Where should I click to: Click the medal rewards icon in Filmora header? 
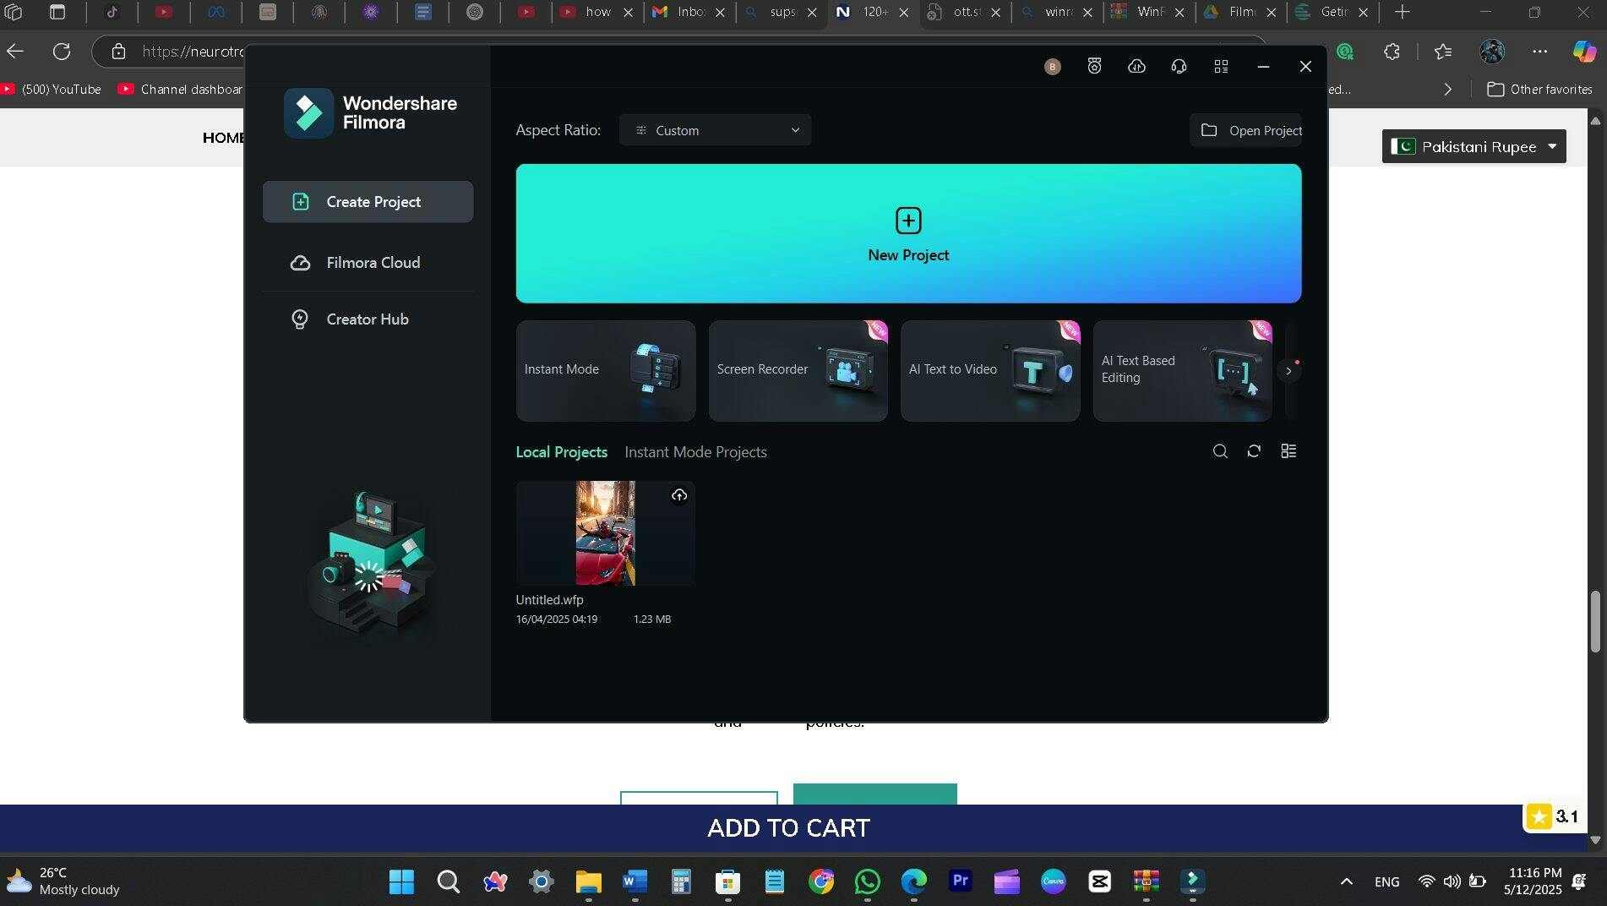[x=1094, y=67]
